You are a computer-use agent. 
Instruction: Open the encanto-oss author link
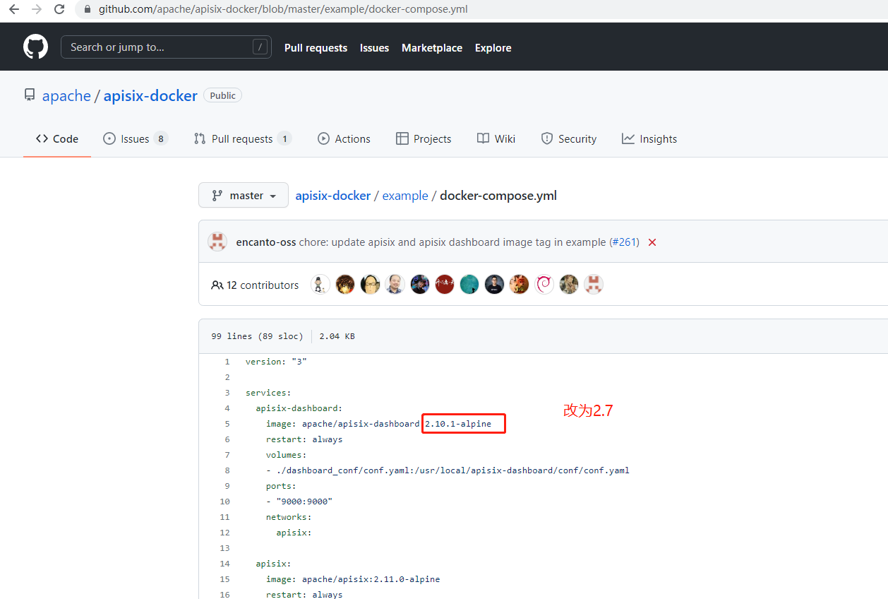coord(266,242)
